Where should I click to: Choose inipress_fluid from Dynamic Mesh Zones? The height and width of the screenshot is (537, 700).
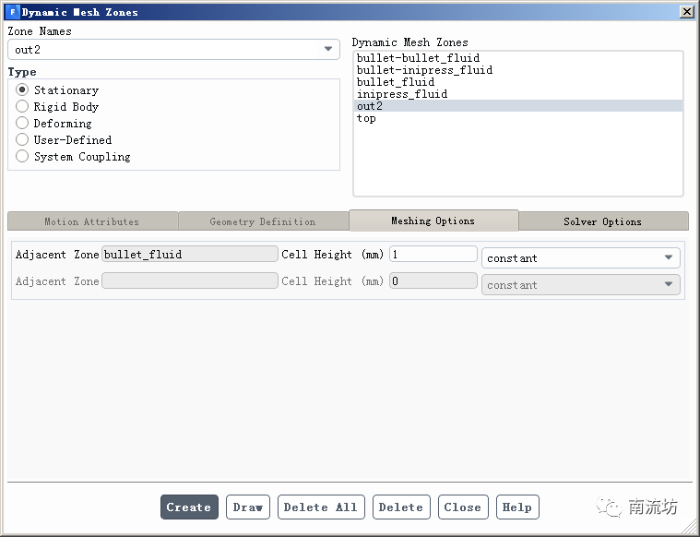point(401,94)
